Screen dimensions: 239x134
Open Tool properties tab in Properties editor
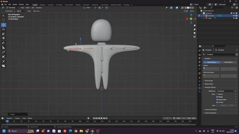199,51
